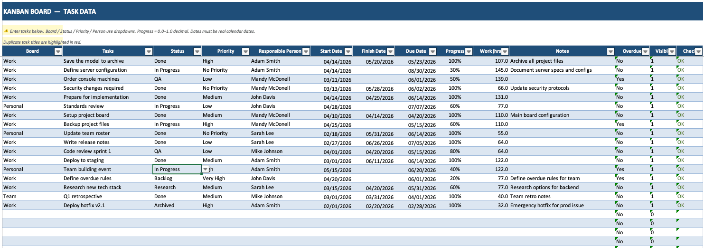Viewport: 704px width, 248px height.
Task: Select the 'Team' board cell
Action: tap(32, 196)
